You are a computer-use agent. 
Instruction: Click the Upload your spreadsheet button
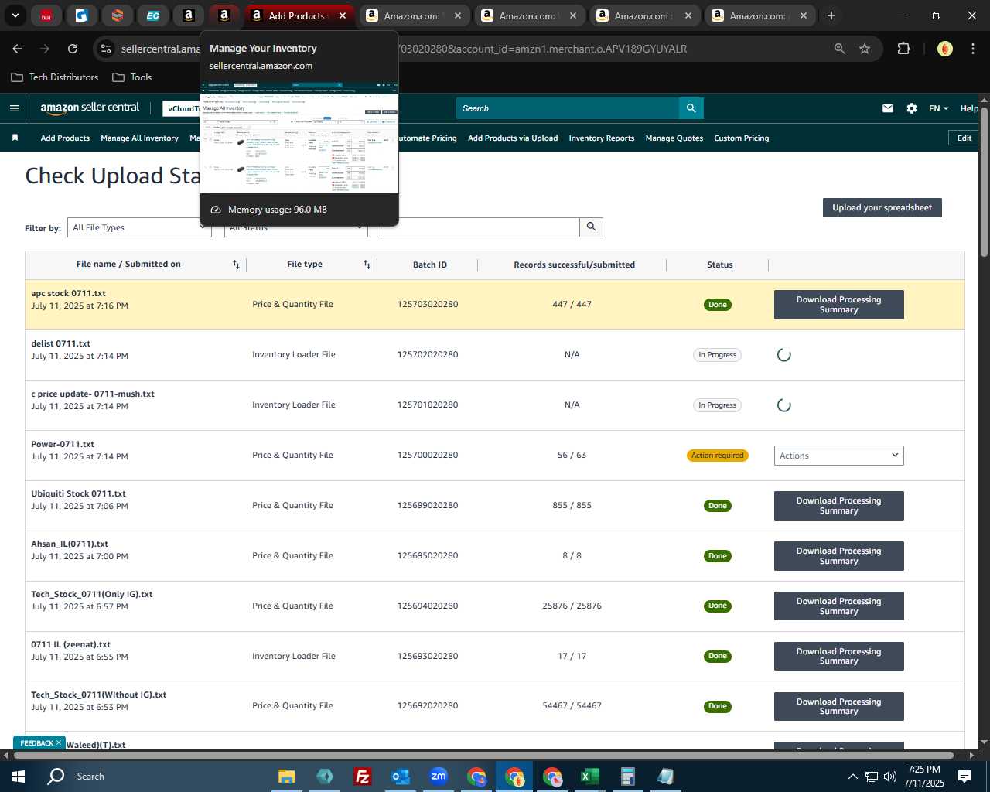[882, 207]
